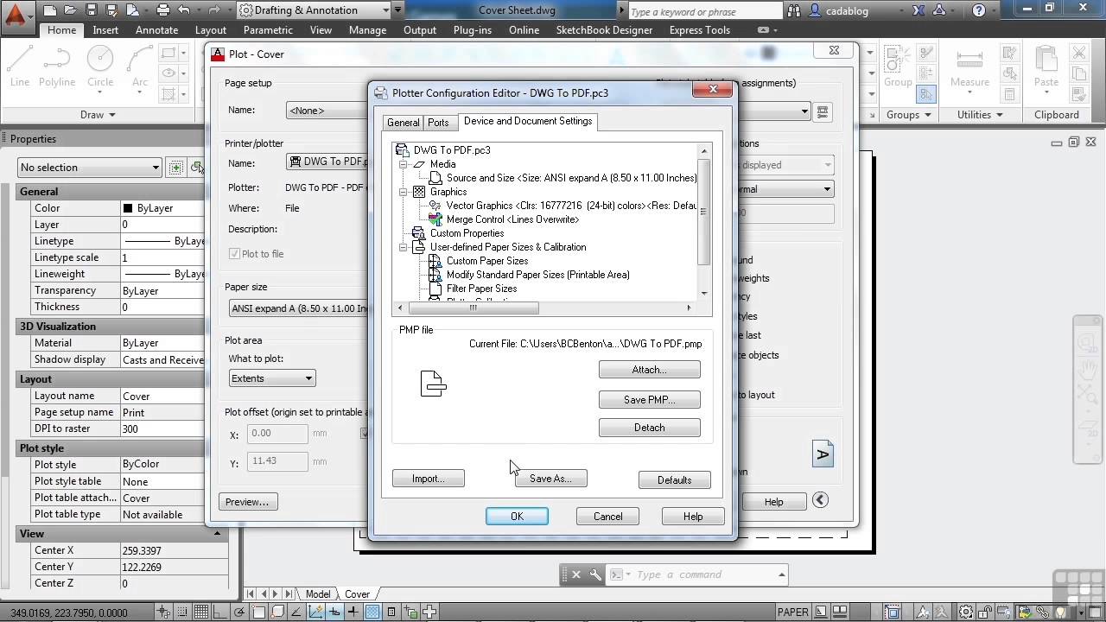Viewport: 1106px width, 622px height.
Task: Expand the Draw panel dropdown
Action: tap(98, 115)
